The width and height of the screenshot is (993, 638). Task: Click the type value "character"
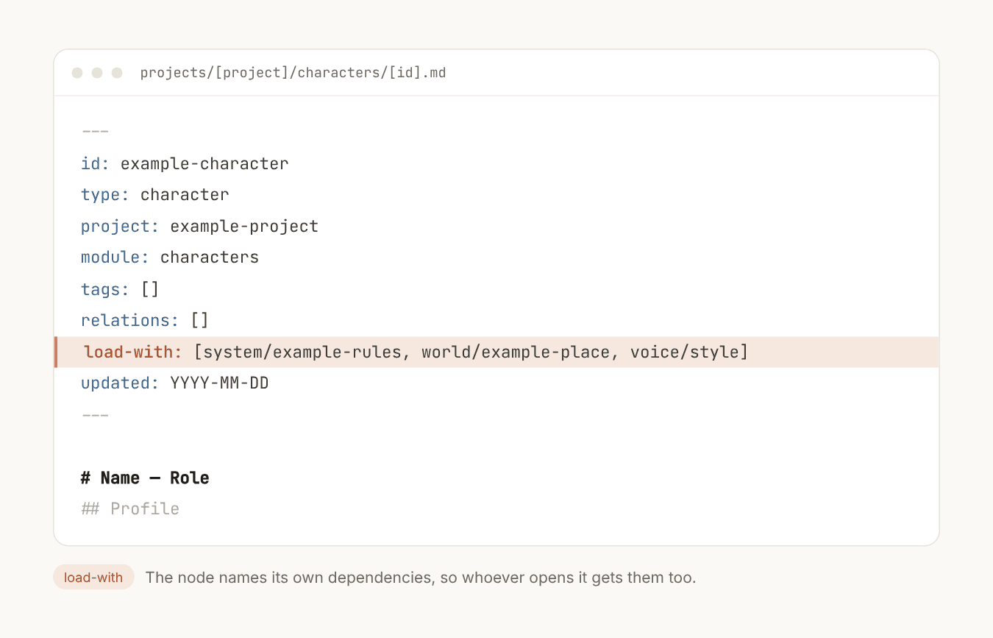(185, 195)
